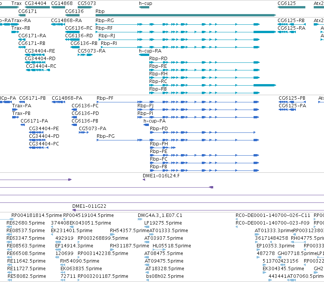Select protein Rbp-PF

coord(105,98)
